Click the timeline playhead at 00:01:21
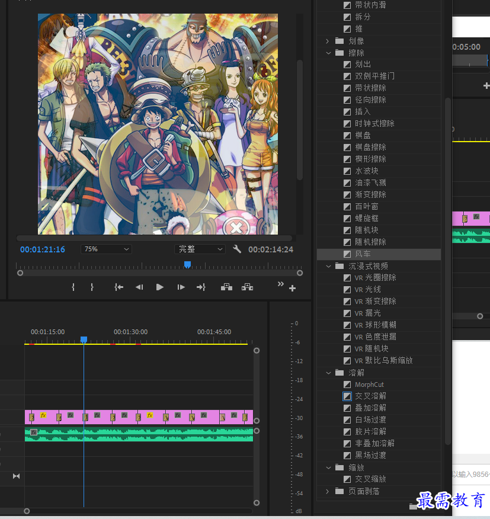490x519 pixels. [x=84, y=339]
